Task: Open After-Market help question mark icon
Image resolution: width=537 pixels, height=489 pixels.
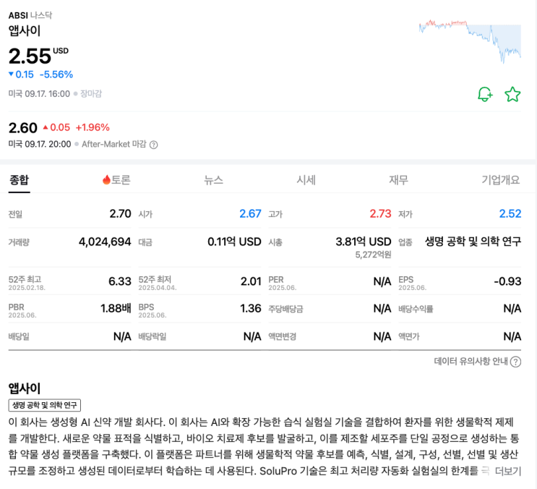Action: click(154, 145)
